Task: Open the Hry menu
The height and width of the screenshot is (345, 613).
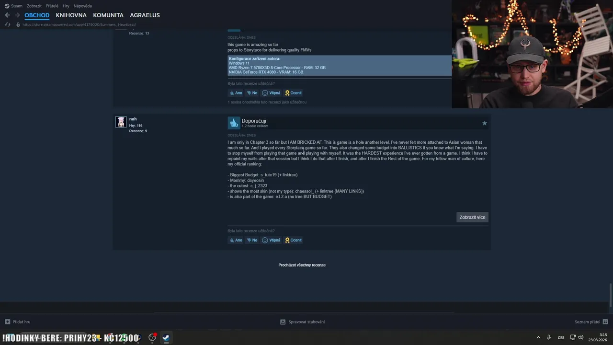Action: tap(66, 6)
